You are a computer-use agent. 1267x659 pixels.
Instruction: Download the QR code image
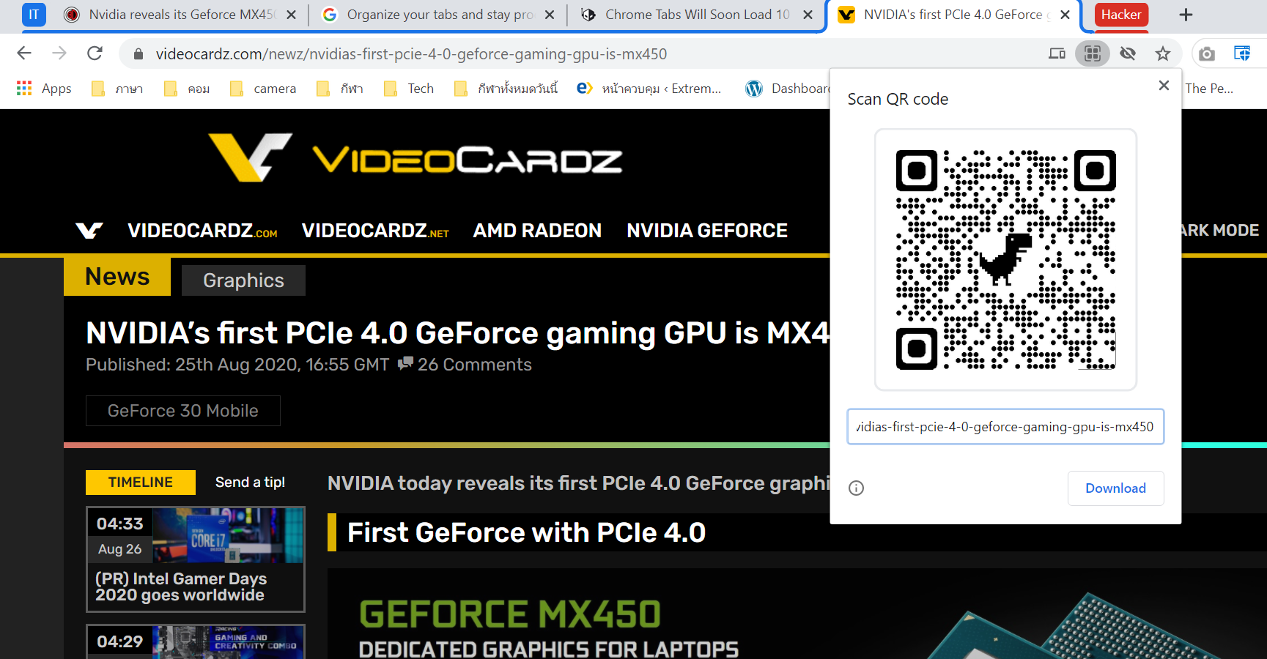(x=1115, y=488)
